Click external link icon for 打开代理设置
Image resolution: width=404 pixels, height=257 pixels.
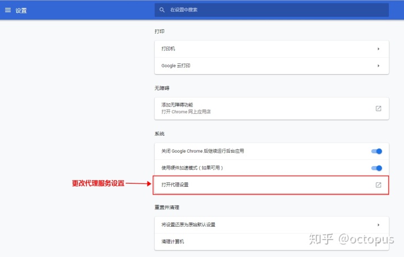pos(378,185)
